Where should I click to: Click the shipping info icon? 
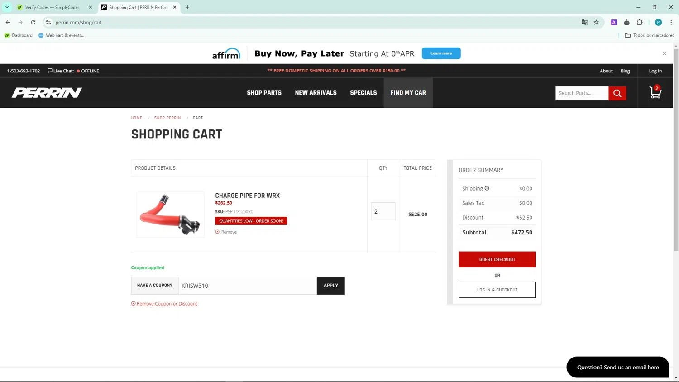[487, 188]
